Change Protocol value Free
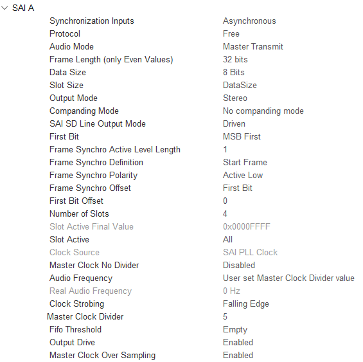 231,34
